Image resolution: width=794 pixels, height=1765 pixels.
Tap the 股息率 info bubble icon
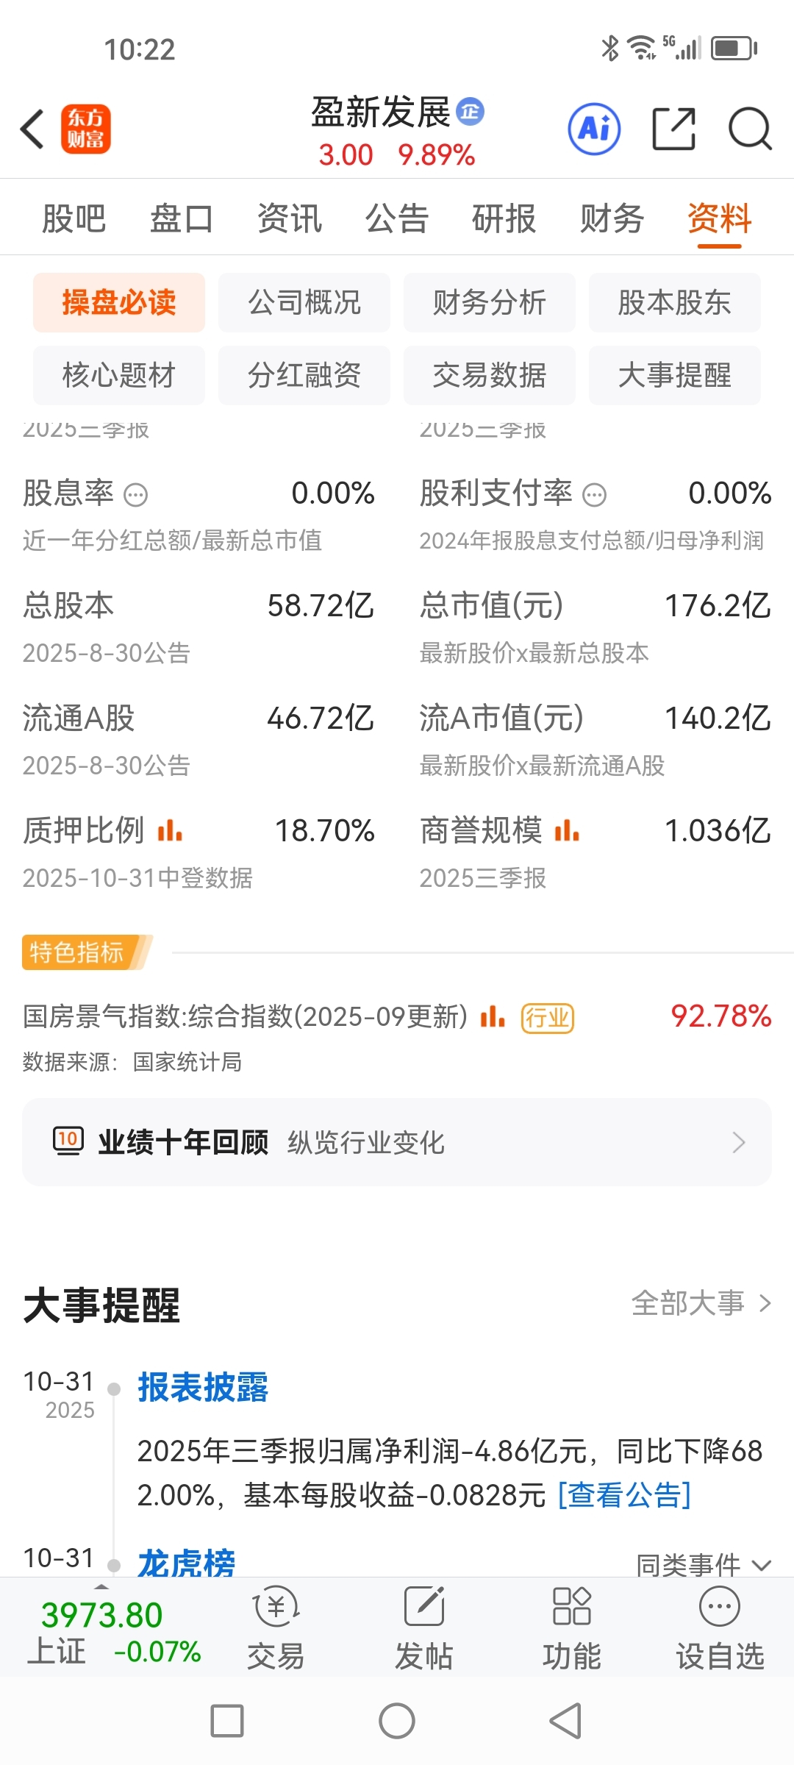[135, 495]
